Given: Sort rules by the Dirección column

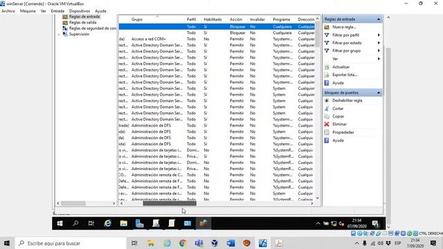Looking at the screenshot, I should tap(306, 19).
